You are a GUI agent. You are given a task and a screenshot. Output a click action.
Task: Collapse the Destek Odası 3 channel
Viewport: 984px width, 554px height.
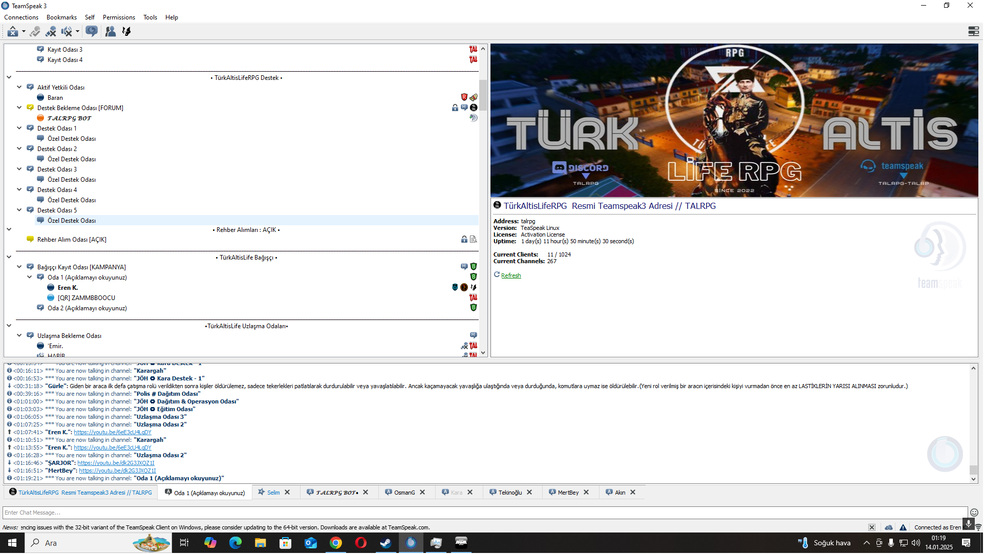19,169
